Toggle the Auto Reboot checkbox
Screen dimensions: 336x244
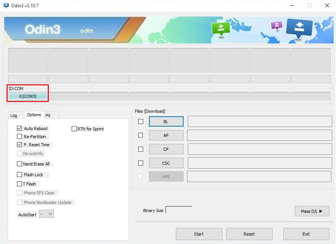click(x=19, y=128)
